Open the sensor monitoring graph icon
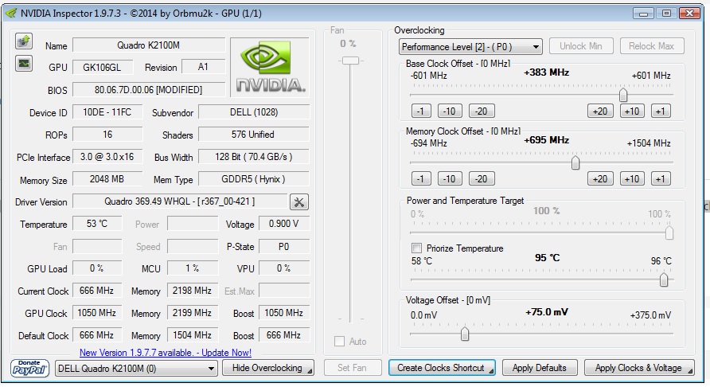Screen dimensions: 710x387 coord(24,64)
